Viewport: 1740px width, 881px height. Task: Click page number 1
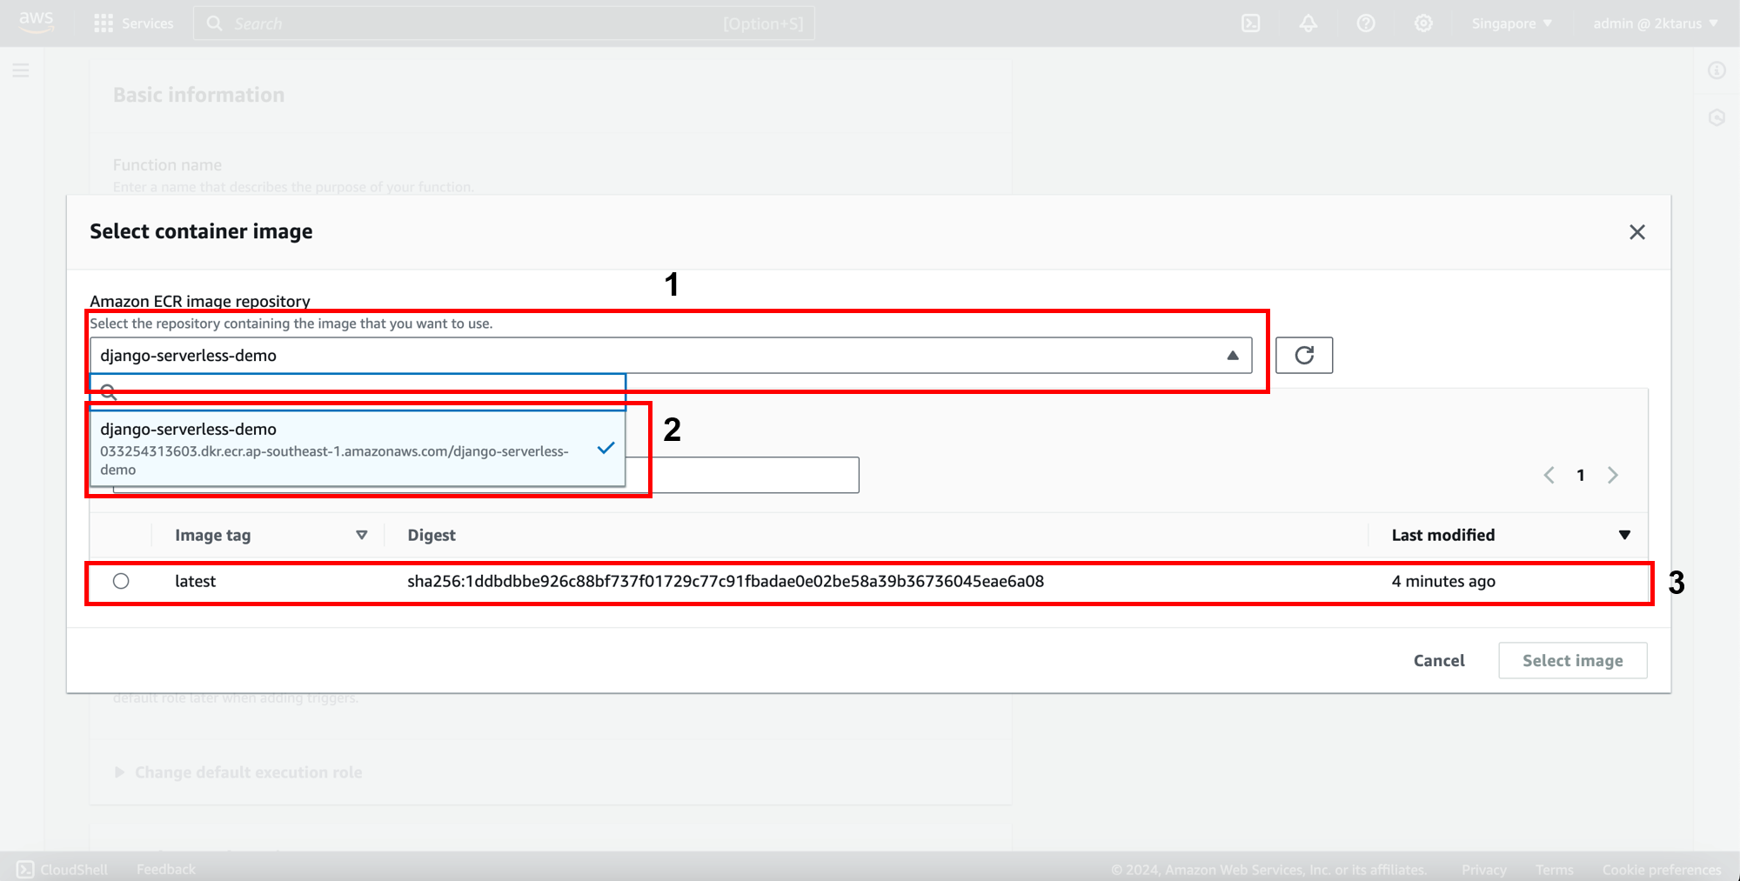1581,475
